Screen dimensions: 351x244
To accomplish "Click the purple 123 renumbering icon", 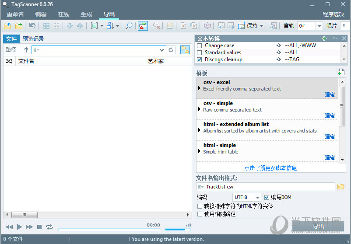I will pos(207,26).
